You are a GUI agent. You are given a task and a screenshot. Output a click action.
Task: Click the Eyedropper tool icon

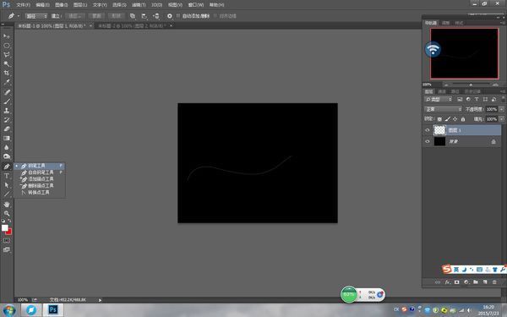(7, 83)
